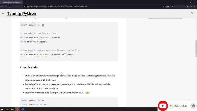Reload the current page
Screen dimensions: 197x111
(x=10, y=7)
